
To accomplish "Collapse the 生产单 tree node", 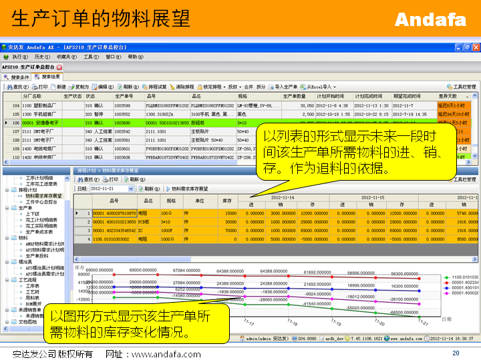I will [x=6, y=207].
